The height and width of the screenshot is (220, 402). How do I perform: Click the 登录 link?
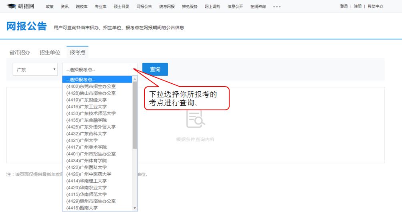(x=344, y=6)
